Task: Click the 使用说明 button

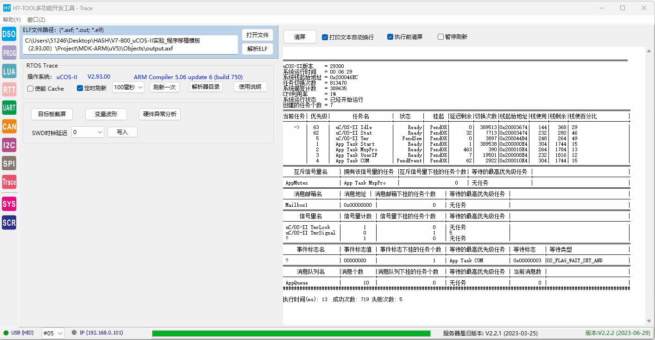Action: tap(250, 87)
